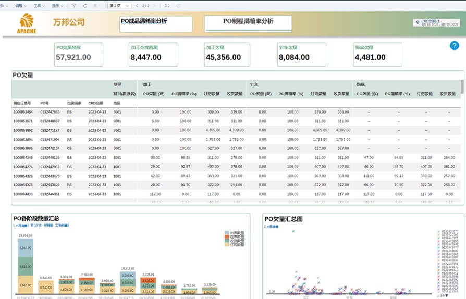
Task: Click the 出货国家 column header
Action: (74, 103)
